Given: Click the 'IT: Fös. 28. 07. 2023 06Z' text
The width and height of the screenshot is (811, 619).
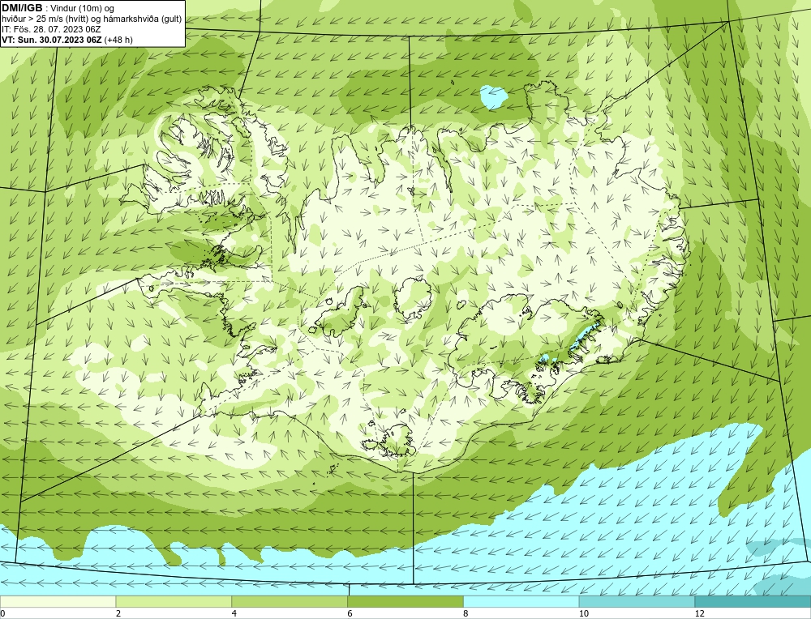Looking at the screenshot, I should 51,29.
